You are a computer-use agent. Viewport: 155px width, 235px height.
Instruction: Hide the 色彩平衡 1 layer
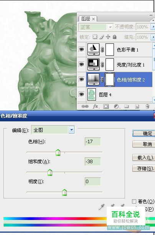point(81,49)
